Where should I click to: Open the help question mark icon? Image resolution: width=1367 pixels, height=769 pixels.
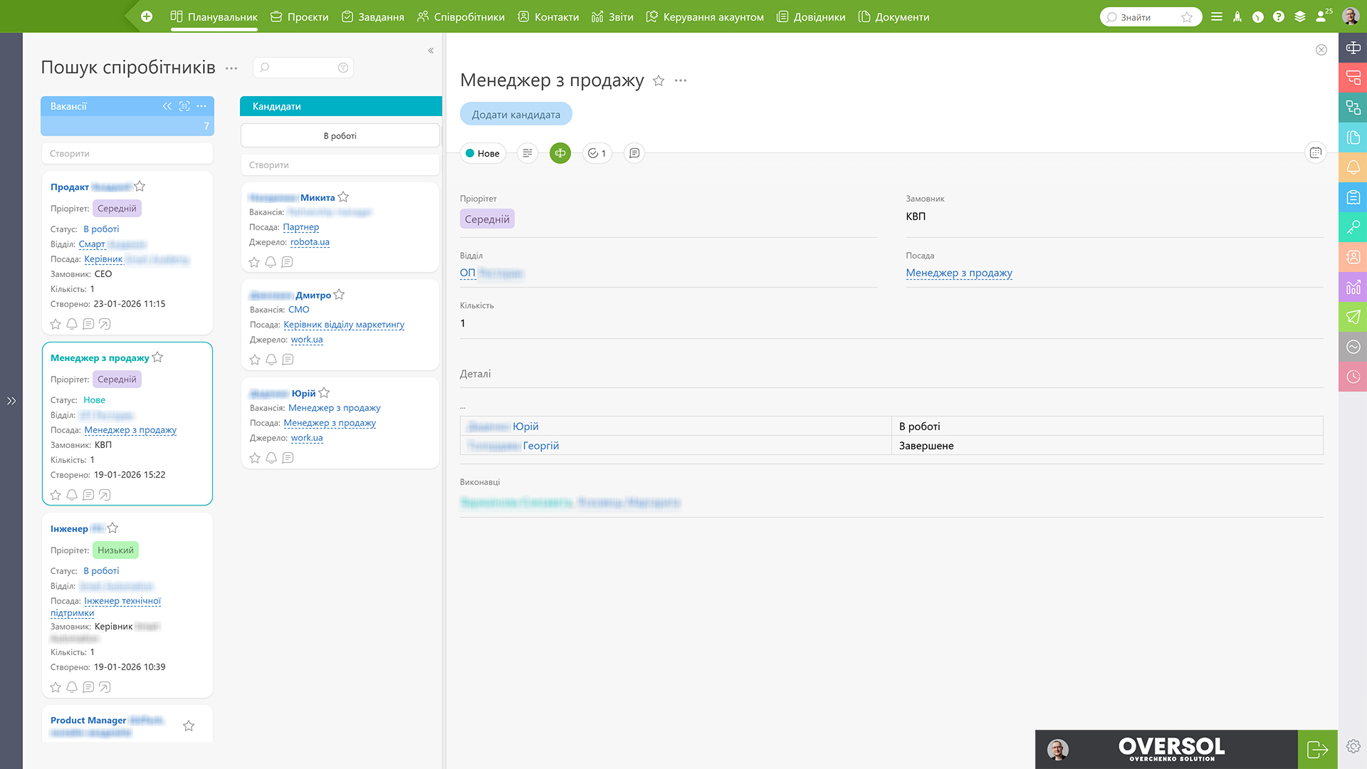[x=1279, y=16]
